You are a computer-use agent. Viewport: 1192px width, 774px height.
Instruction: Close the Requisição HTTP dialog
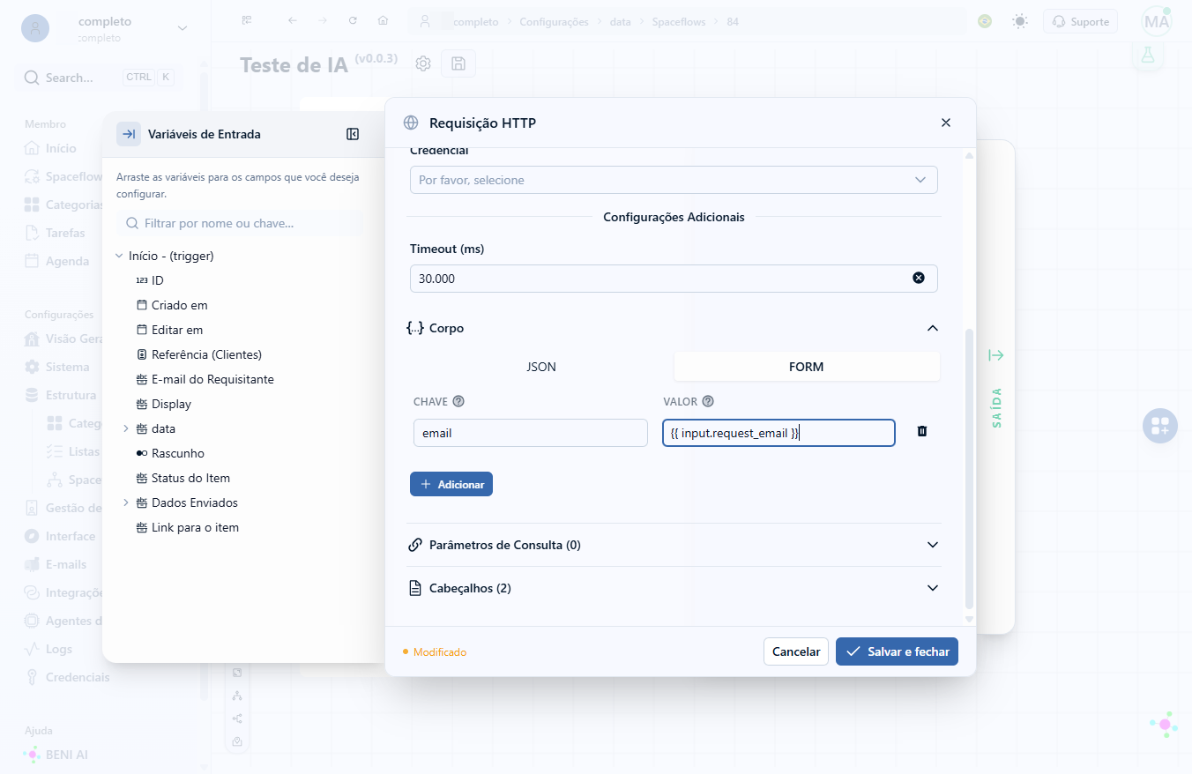(946, 123)
